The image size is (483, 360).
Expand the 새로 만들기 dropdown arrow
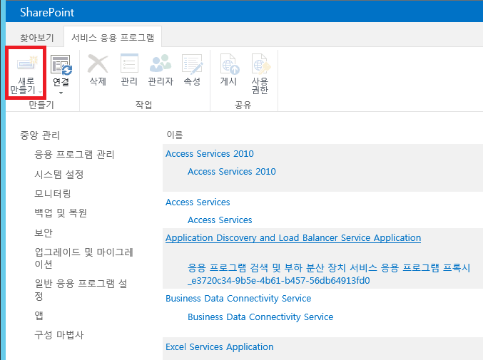click(x=40, y=92)
